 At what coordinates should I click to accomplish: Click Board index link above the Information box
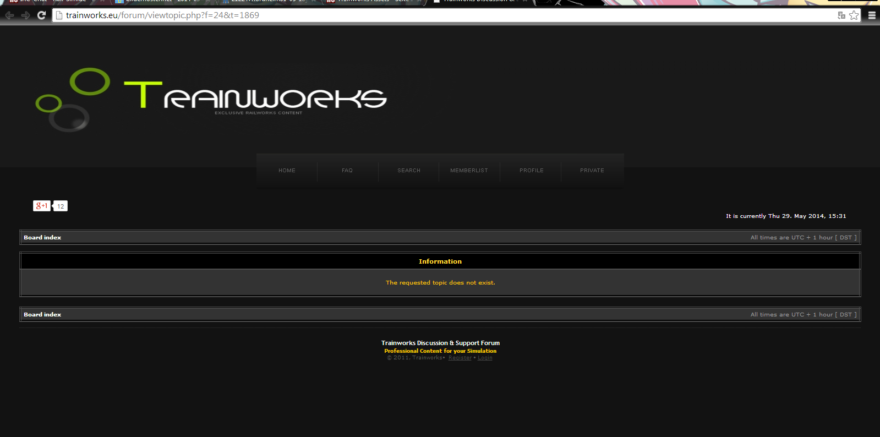click(x=42, y=238)
